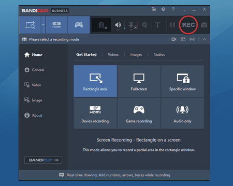Open help with the question mark icon
The image size is (233, 186).
[x=173, y=9]
